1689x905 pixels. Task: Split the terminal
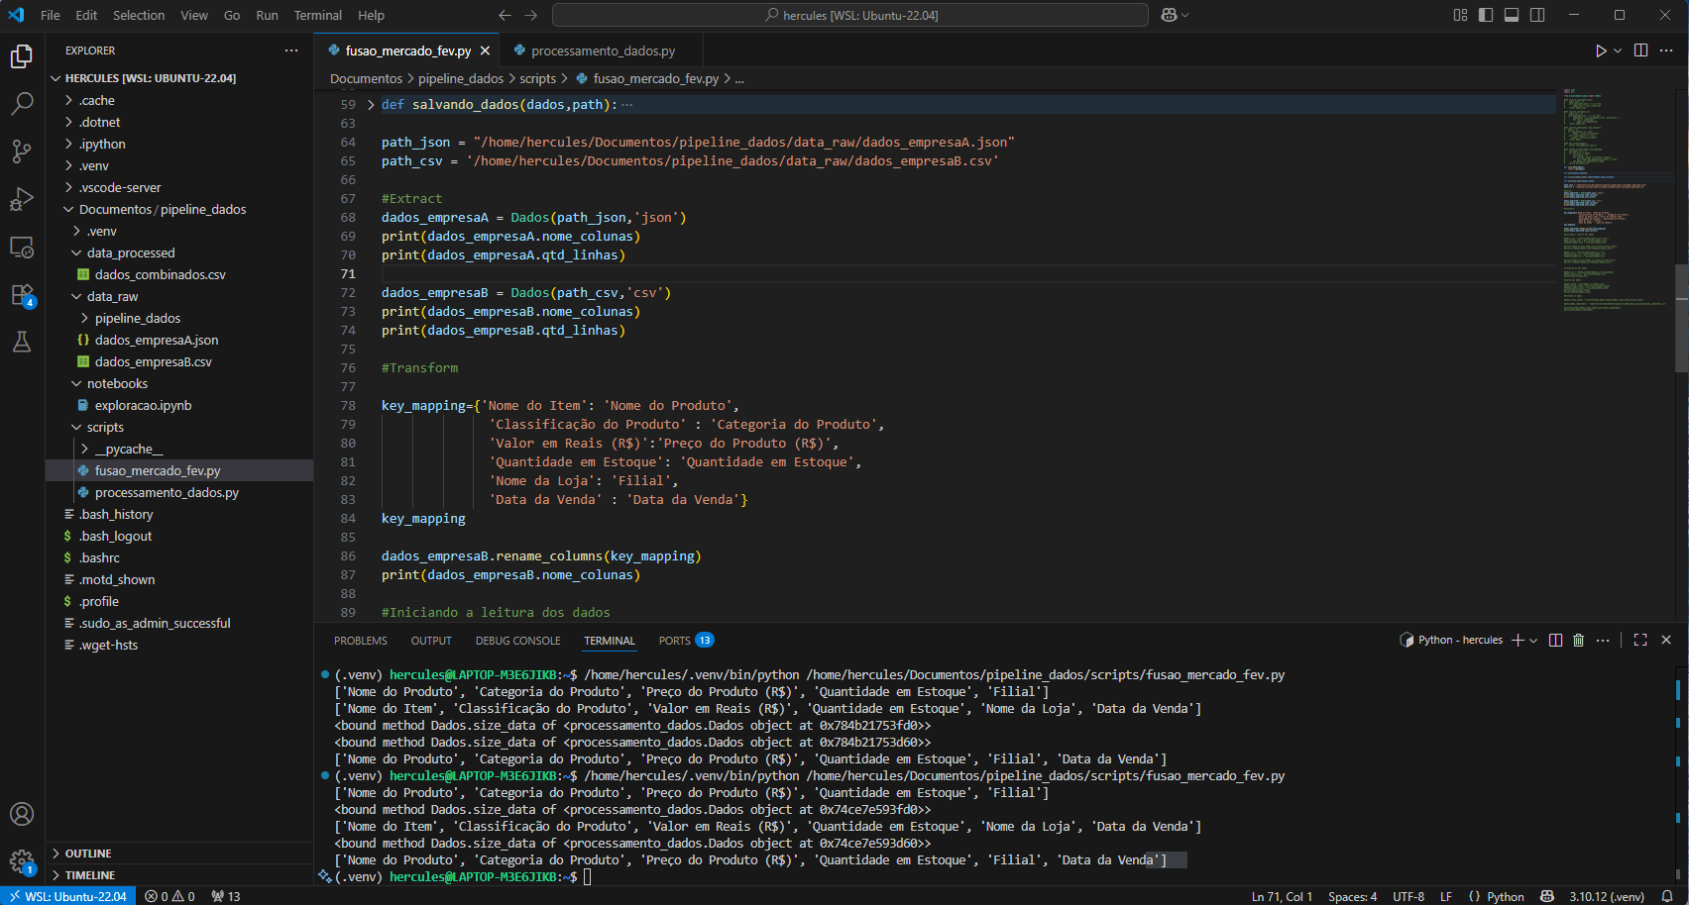1555,641
